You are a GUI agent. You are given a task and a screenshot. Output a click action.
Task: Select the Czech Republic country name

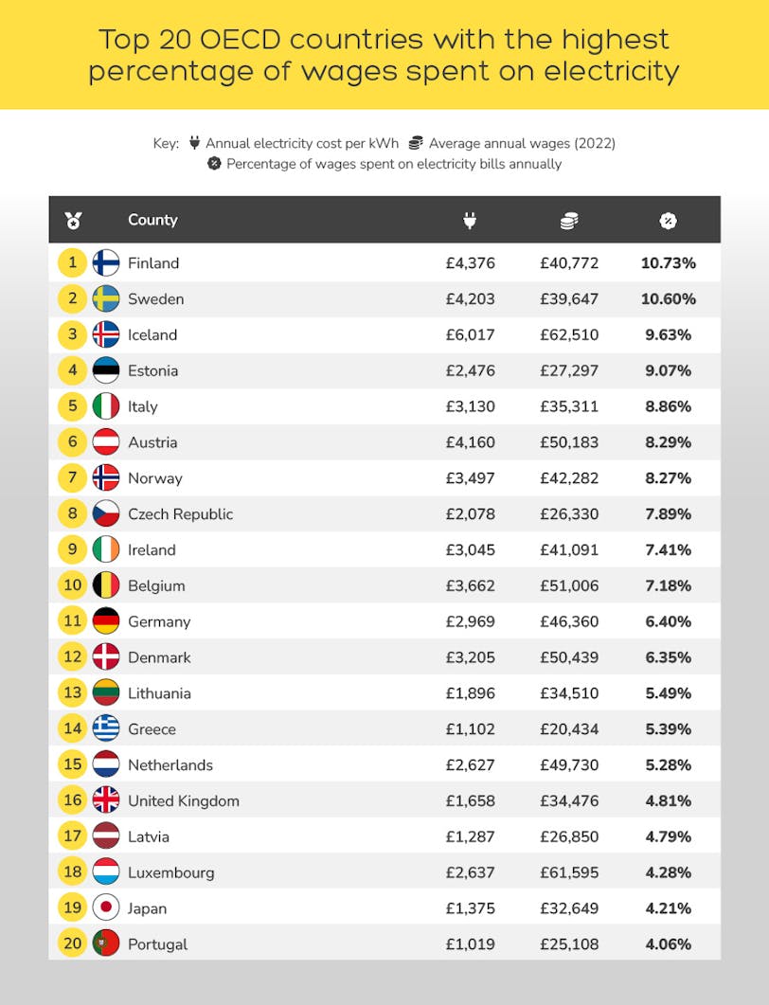(x=180, y=514)
